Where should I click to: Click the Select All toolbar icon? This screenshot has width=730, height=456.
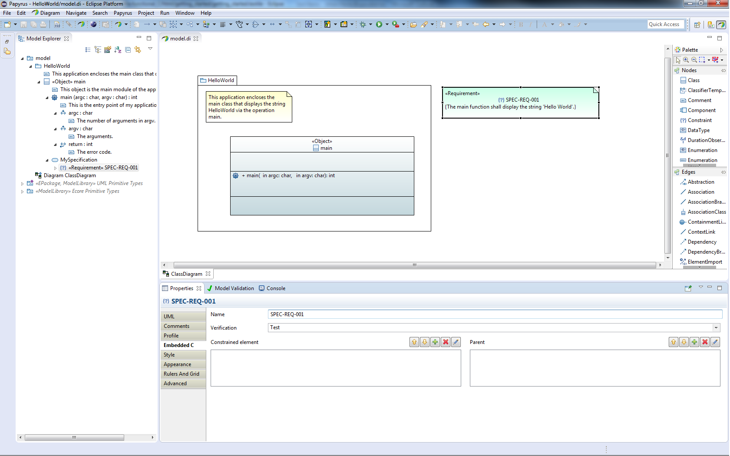pyautogui.click(x=173, y=24)
